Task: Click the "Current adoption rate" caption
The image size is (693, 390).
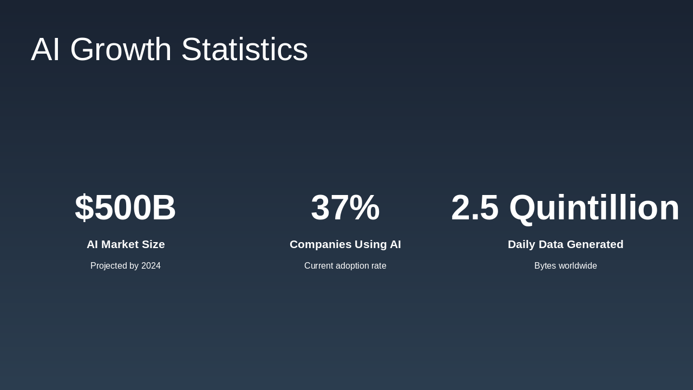Action: pyautogui.click(x=345, y=266)
